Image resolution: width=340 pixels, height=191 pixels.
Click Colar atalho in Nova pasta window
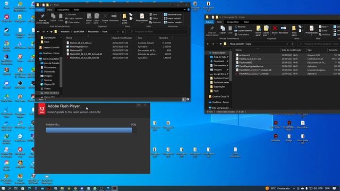242,34
